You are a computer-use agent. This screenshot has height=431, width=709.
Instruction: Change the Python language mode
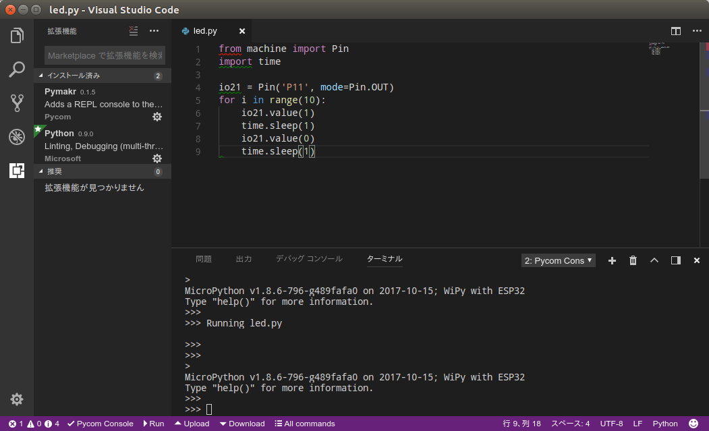coord(665,424)
